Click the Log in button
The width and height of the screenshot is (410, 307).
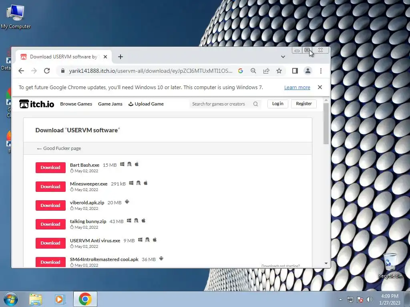pyautogui.click(x=278, y=104)
